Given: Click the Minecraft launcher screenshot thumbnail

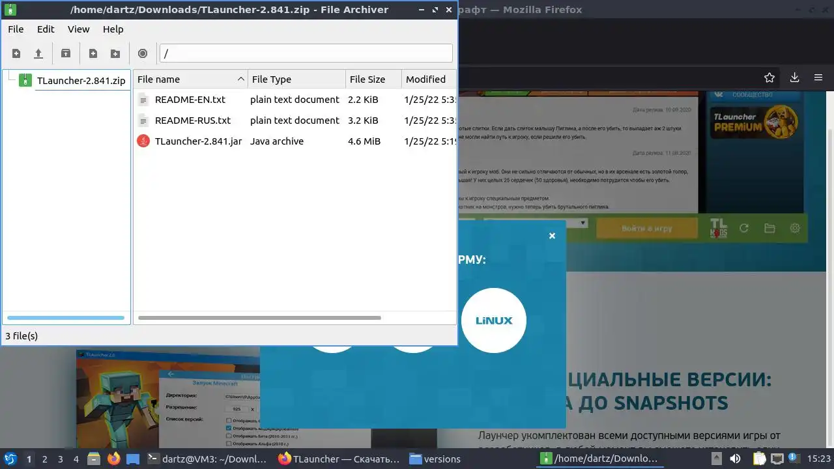Looking at the screenshot, I should coord(168,399).
